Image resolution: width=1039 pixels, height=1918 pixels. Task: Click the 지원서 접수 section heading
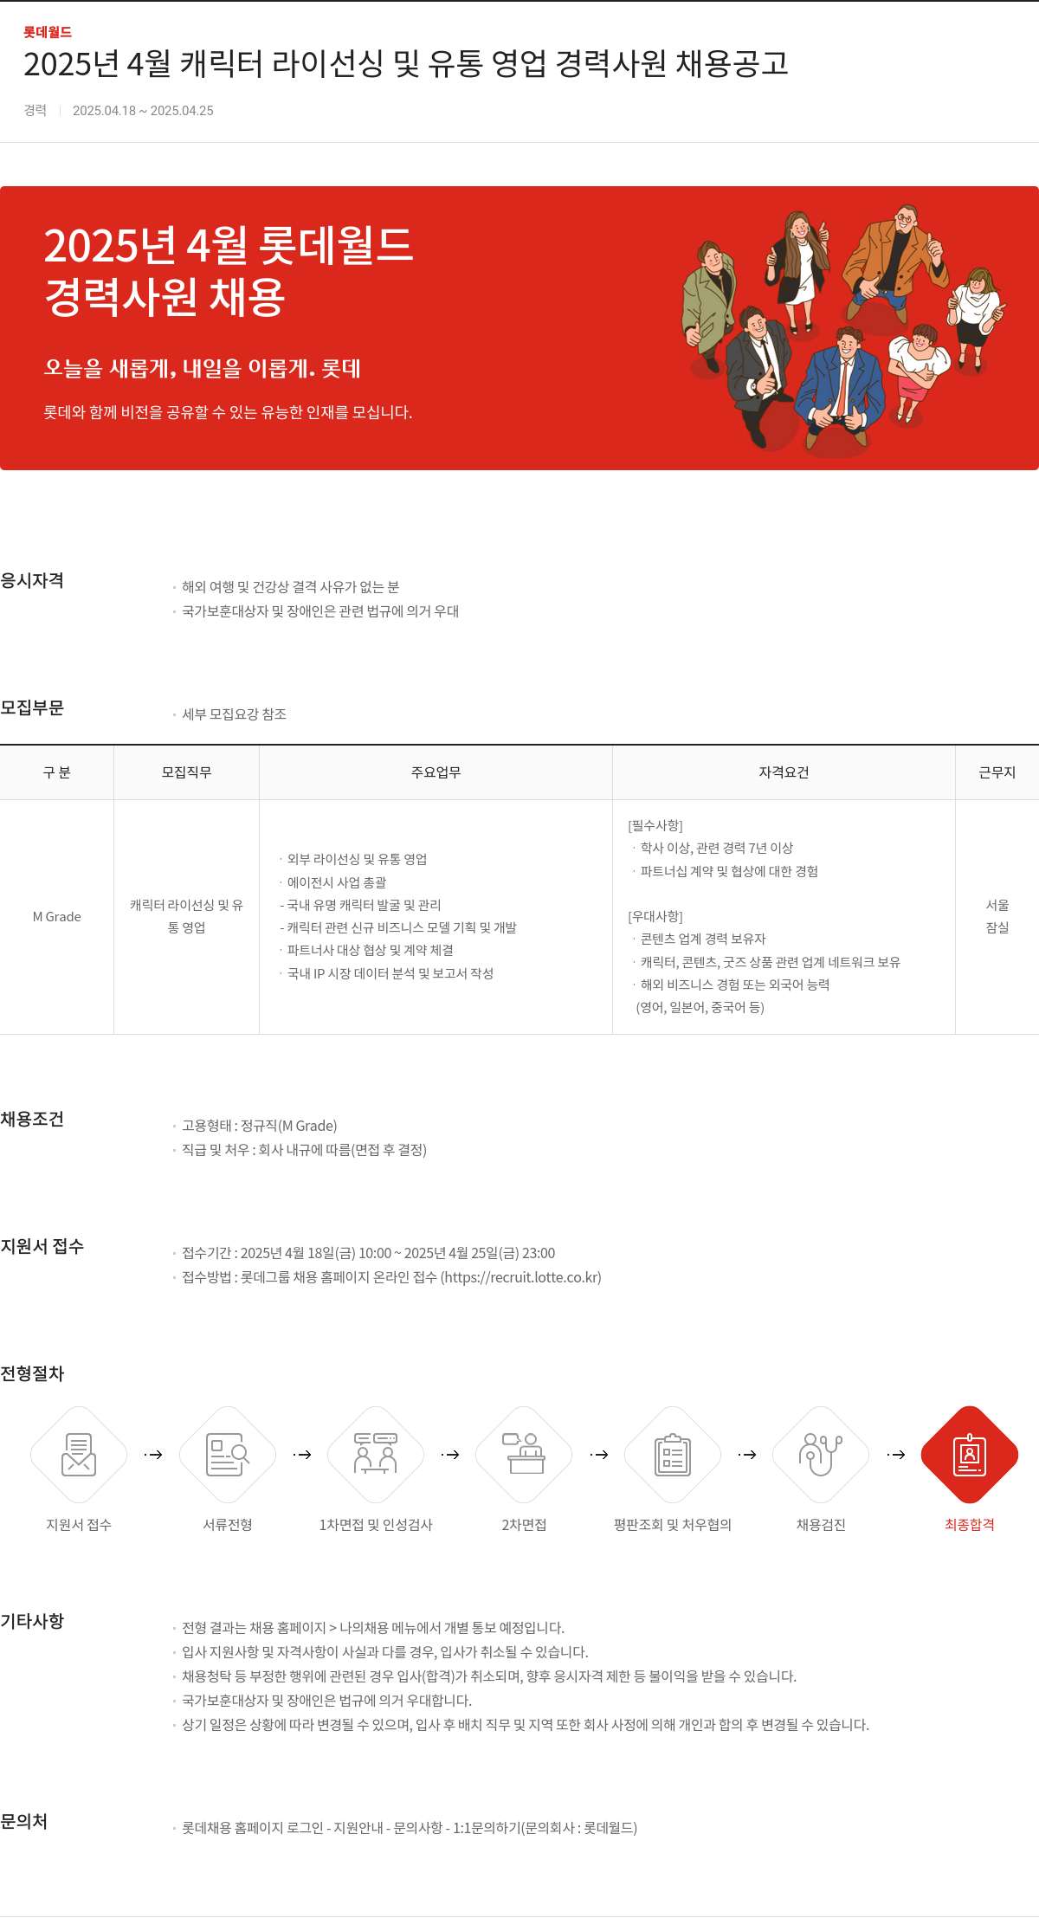[x=42, y=1247]
